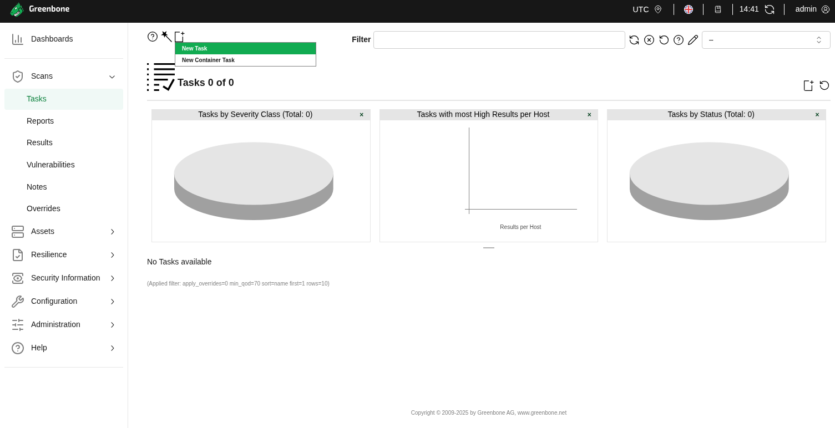Select New Task from the dropdown menu
The height and width of the screenshot is (428, 835).
click(245, 48)
